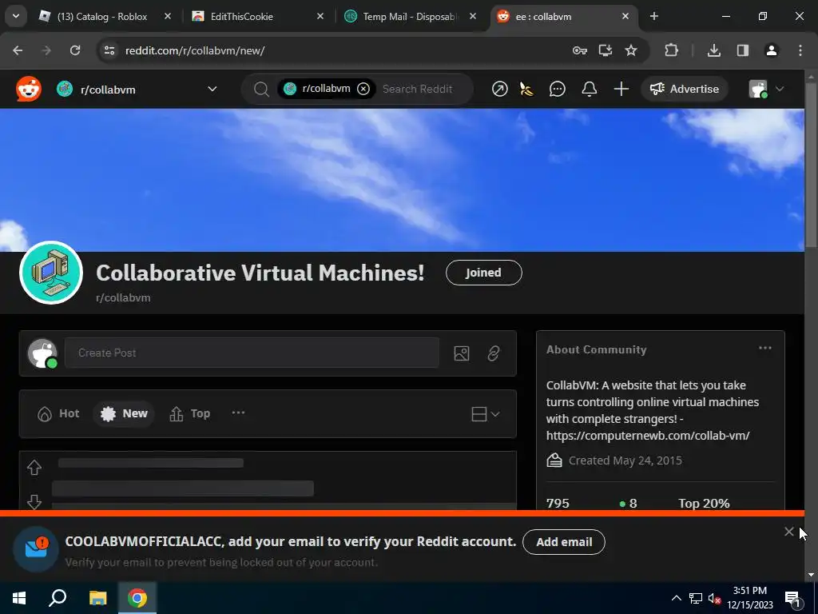Open File Explorer from taskbar
Image resolution: width=818 pixels, height=614 pixels.
pyautogui.click(x=97, y=598)
